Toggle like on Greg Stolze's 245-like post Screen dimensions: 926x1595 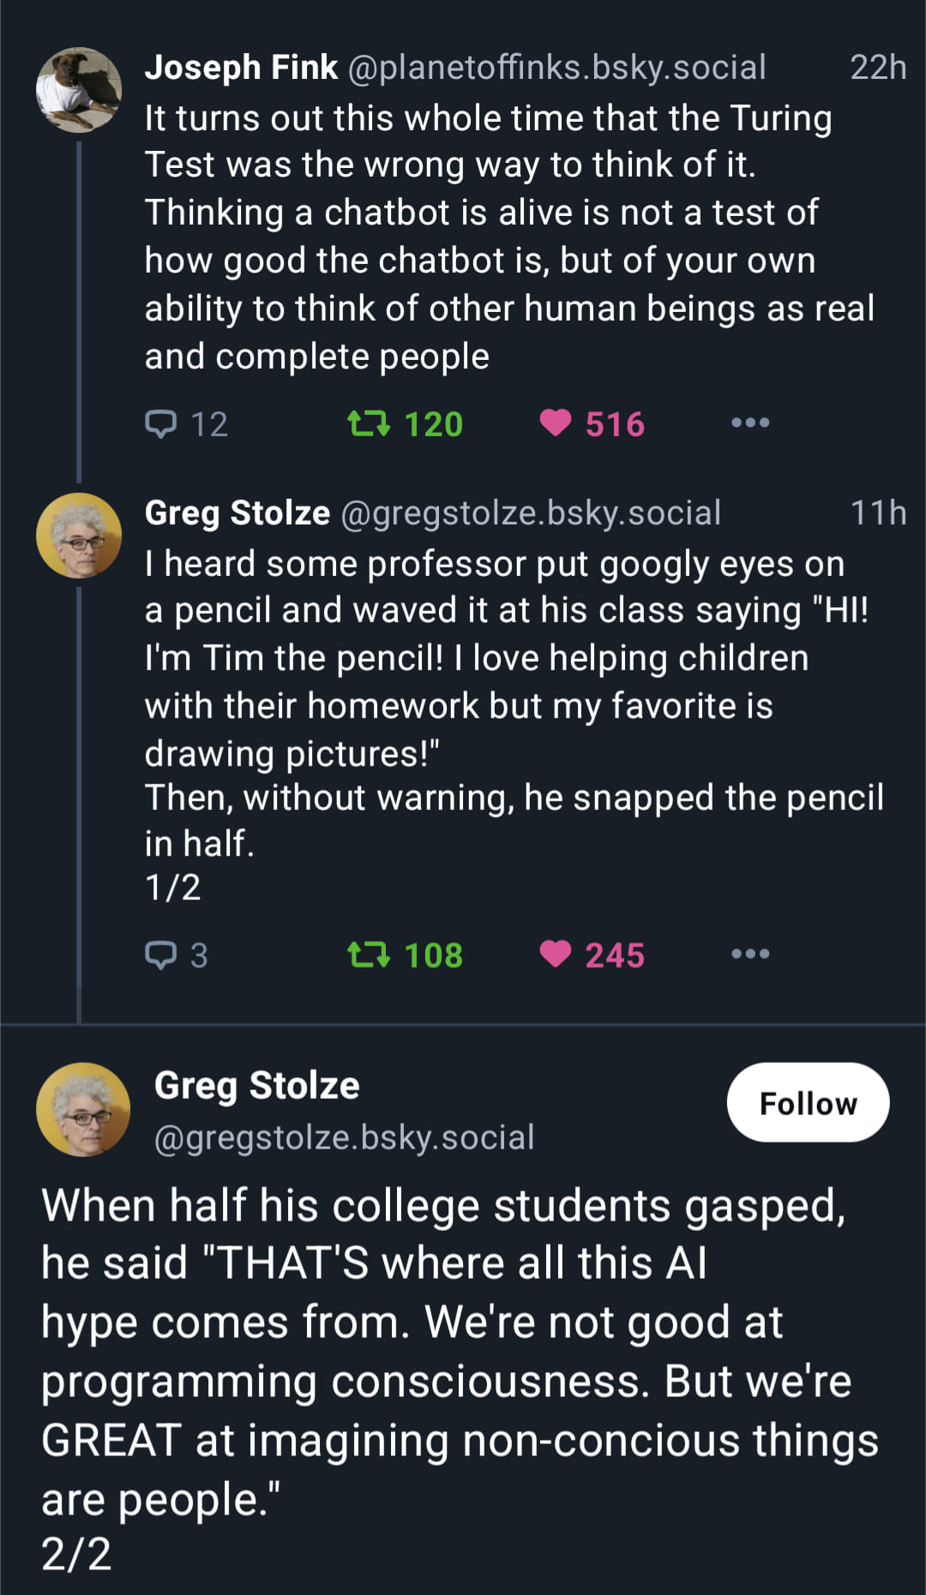[x=556, y=953]
